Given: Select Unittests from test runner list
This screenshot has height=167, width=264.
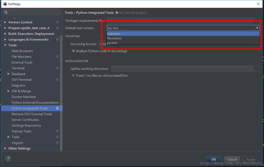Looking at the screenshot, I should 183,34.
